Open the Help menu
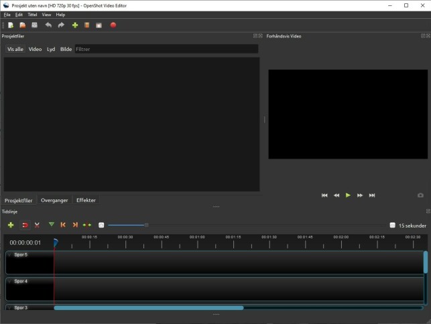Screen dimensions: 431x324 click(60, 15)
